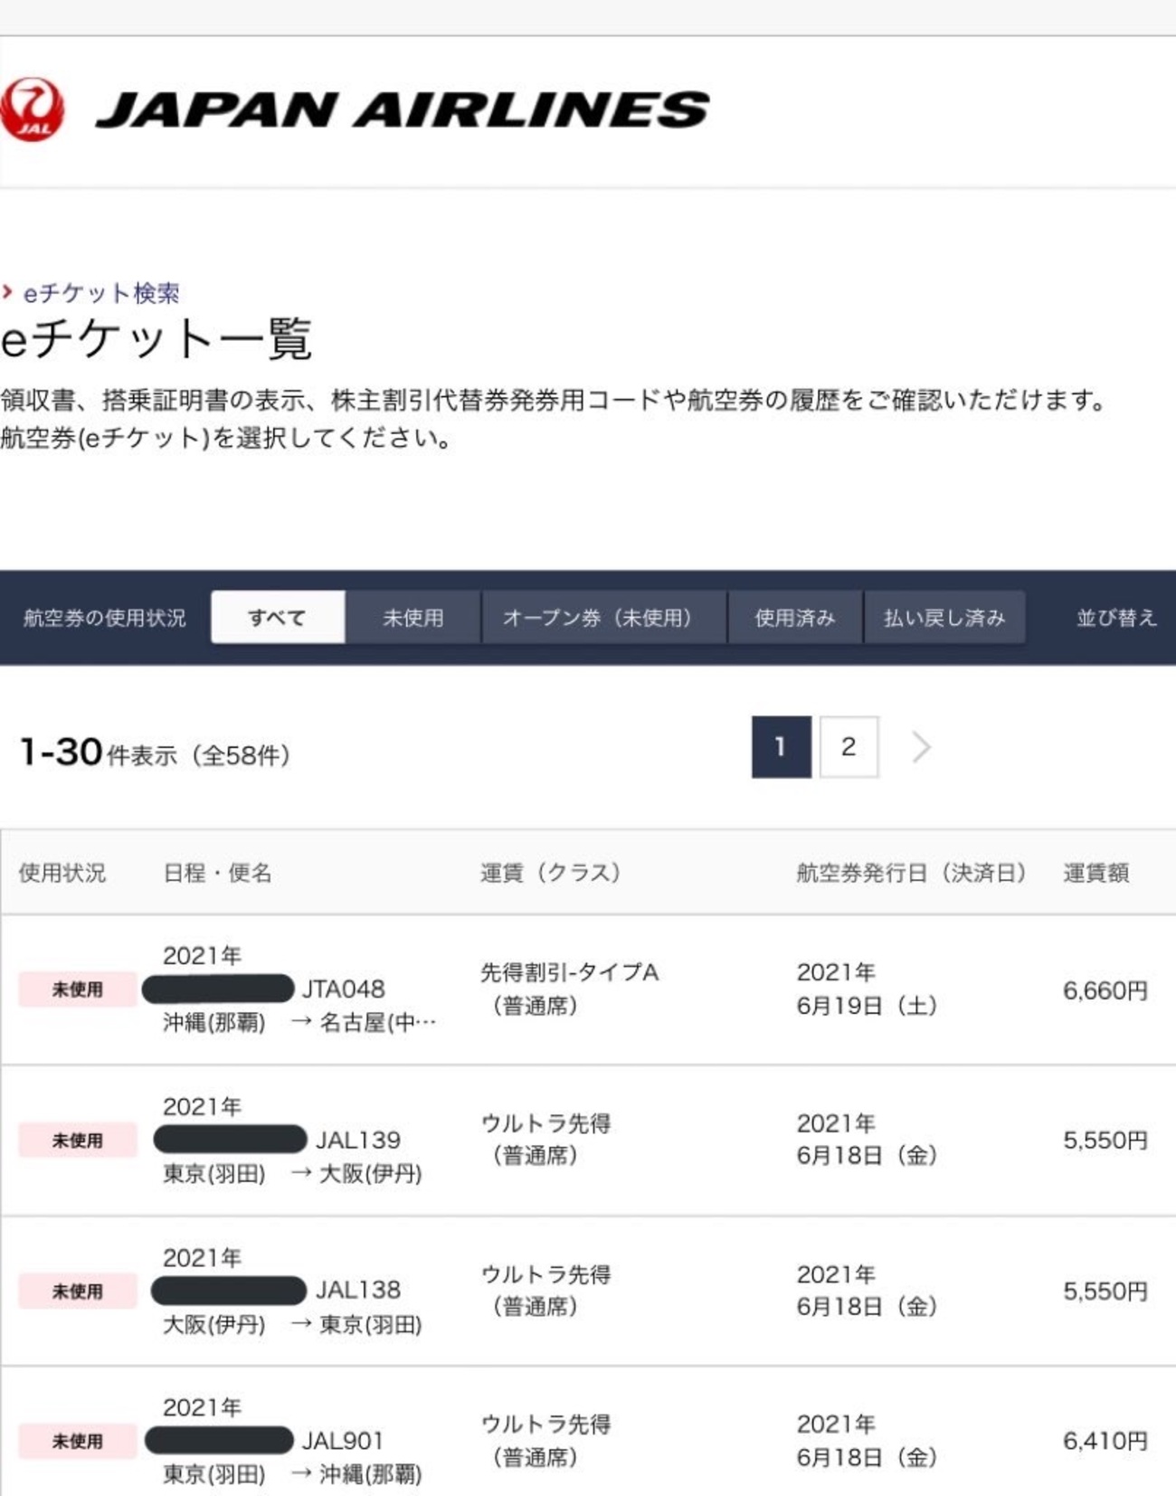Screen dimensions: 1176x1496
Task: Click the 航空券の使用状況 filter label
Action: click(x=104, y=618)
